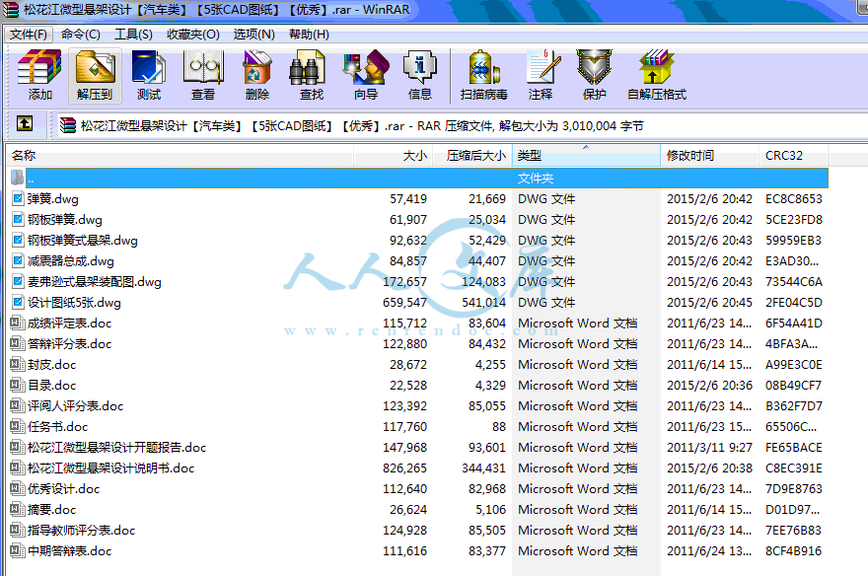
Task: Click the up-one-level folder arrow button
Action: click(24, 123)
